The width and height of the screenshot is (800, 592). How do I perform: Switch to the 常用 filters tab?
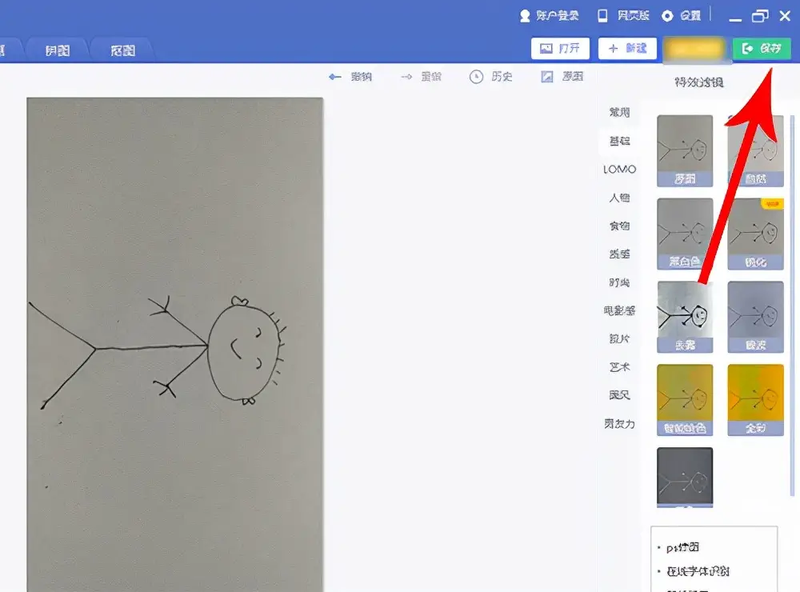[x=618, y=112]
